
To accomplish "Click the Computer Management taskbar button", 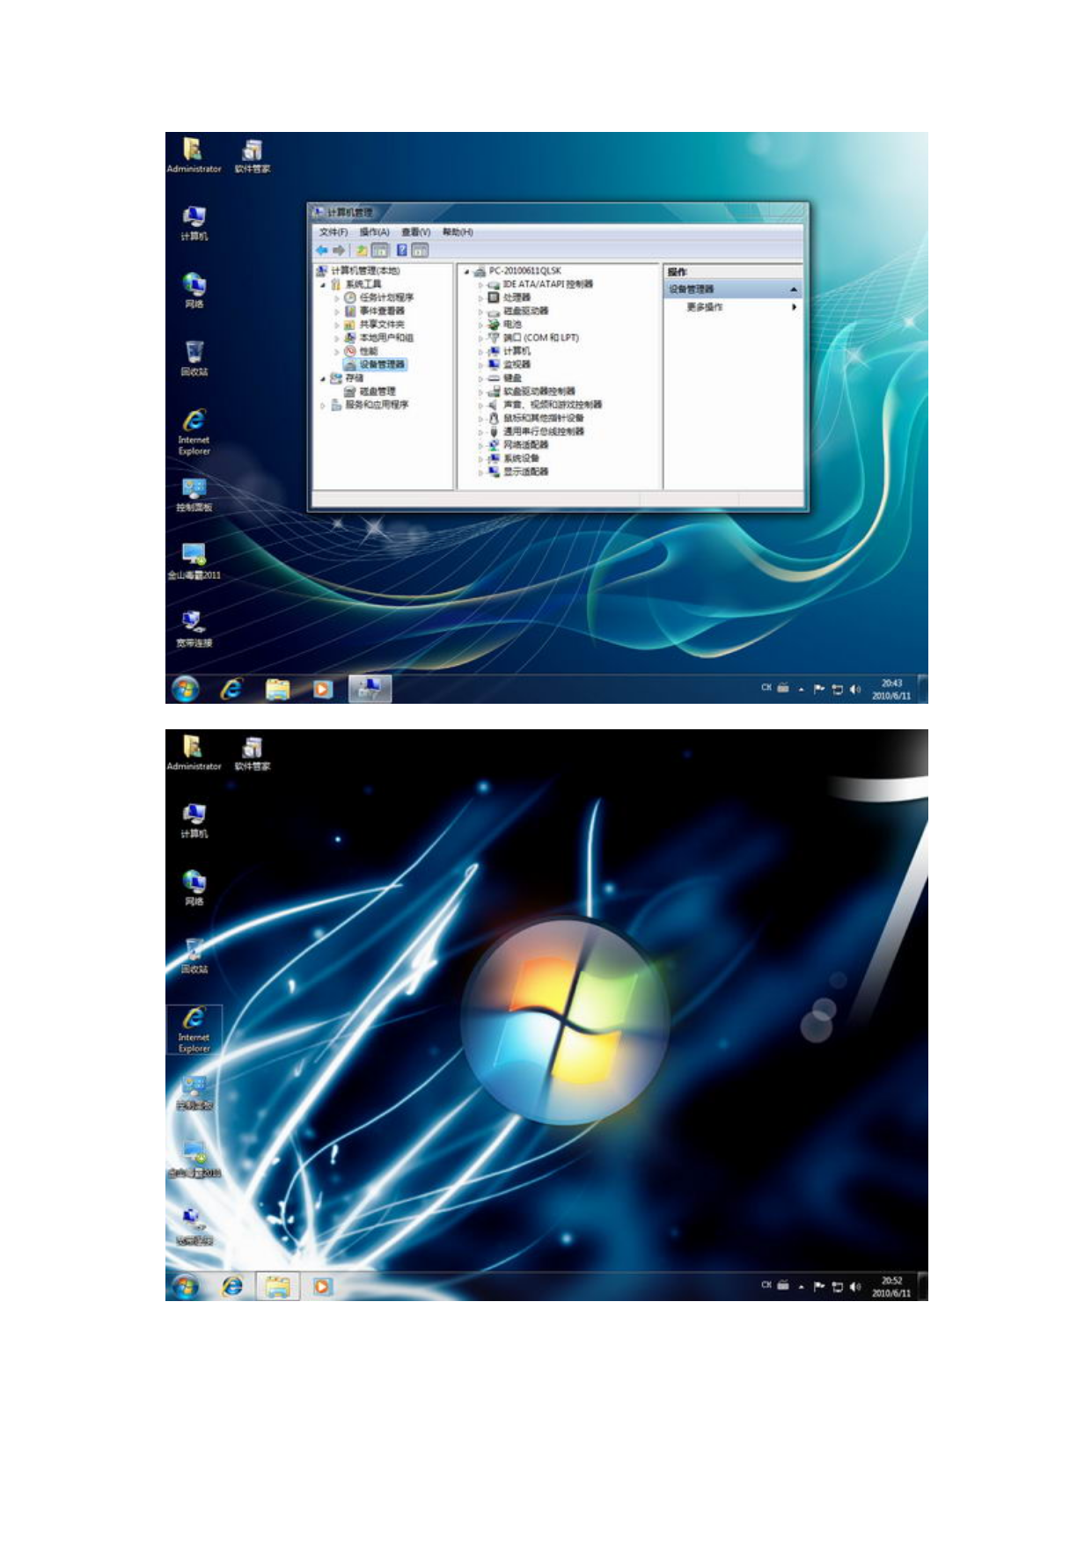I will pos(370,689).
